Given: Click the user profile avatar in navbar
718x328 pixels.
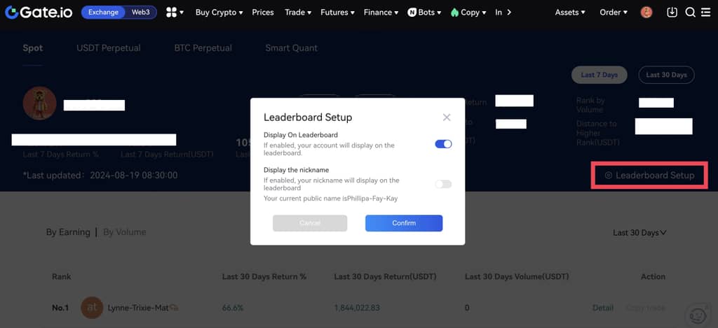Looking at the screenshot, I should (646, 12).
